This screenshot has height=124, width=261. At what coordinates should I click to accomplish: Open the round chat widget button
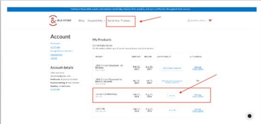coord(249,116)
